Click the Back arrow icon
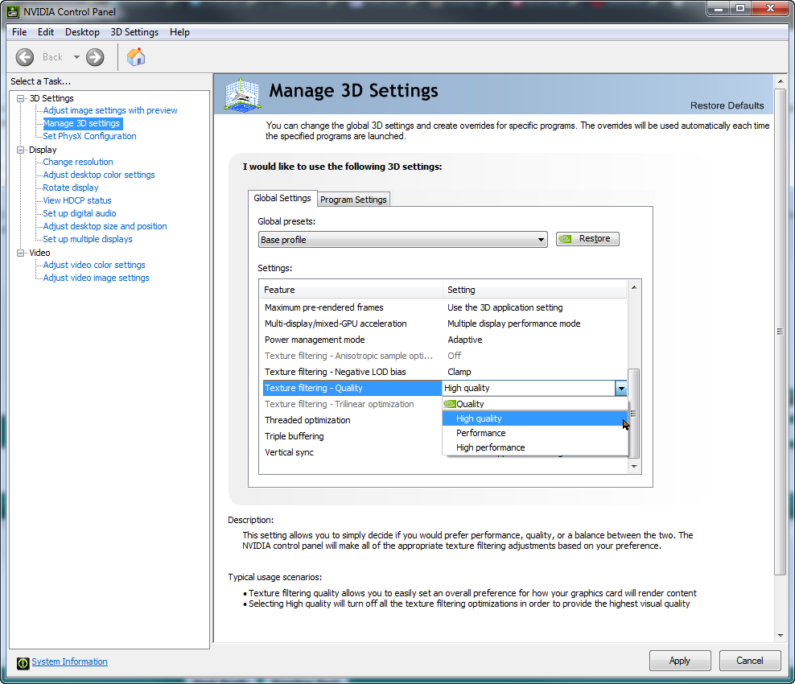The image size is (795, 684). click(25, 57)
